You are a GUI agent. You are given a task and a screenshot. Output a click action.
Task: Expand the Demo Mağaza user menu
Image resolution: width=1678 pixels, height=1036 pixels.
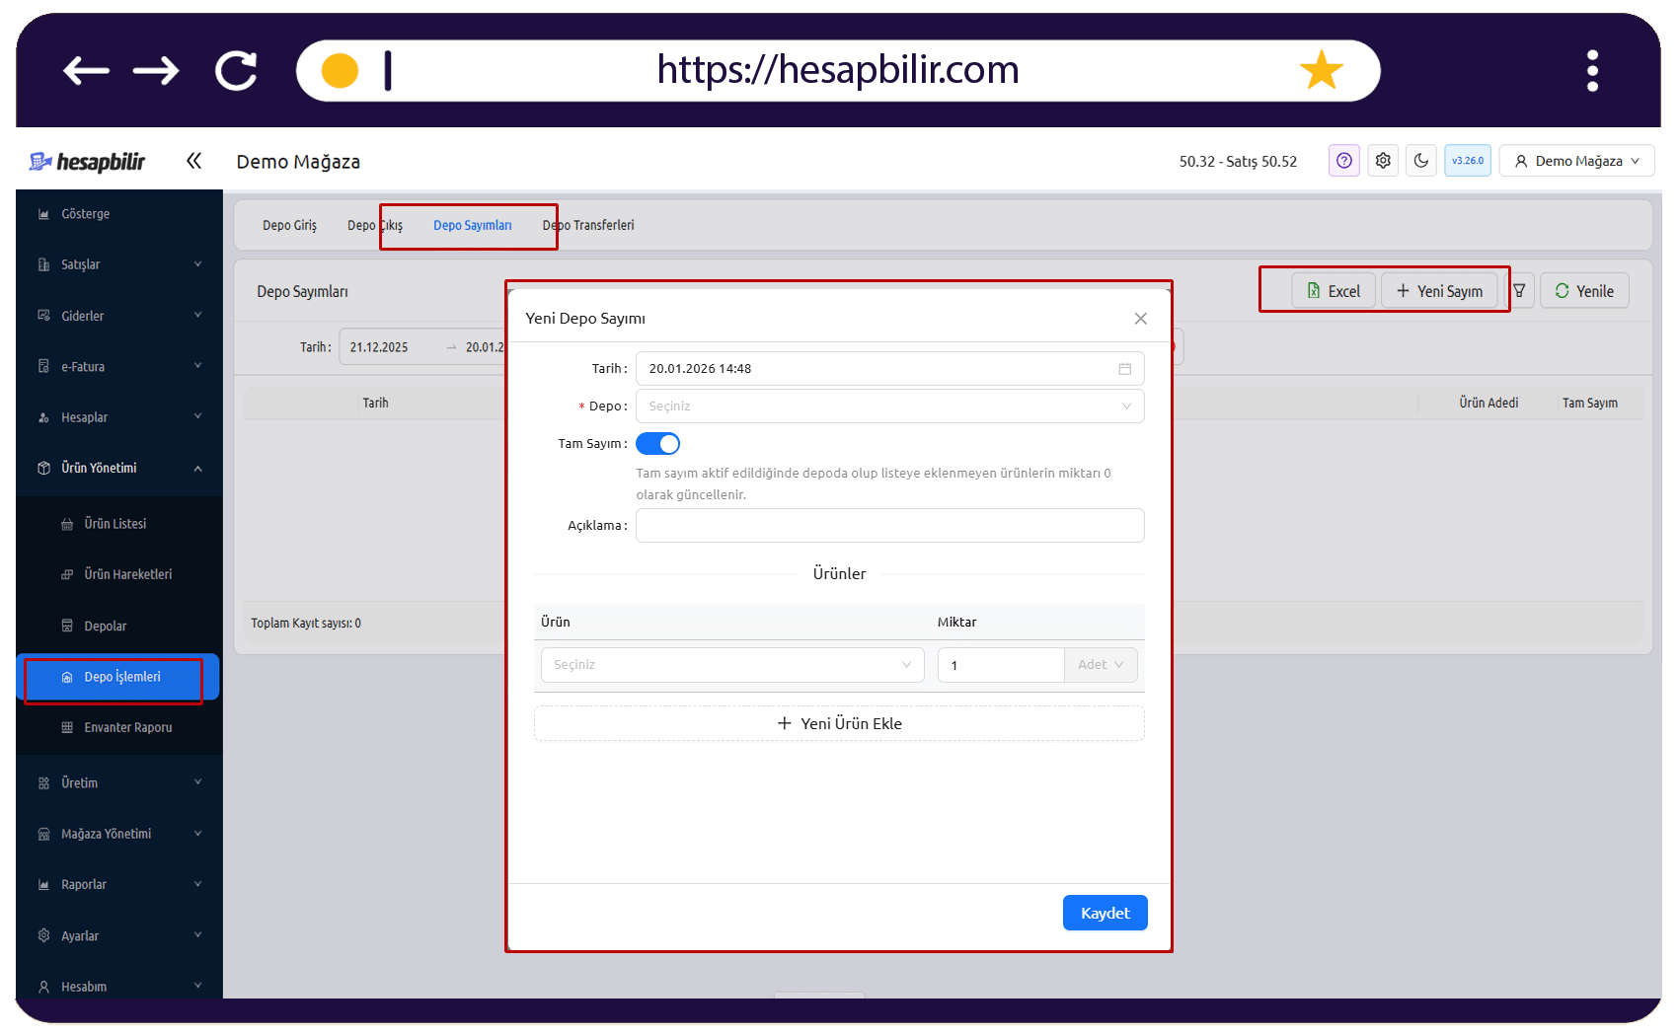click(1576, 161)
